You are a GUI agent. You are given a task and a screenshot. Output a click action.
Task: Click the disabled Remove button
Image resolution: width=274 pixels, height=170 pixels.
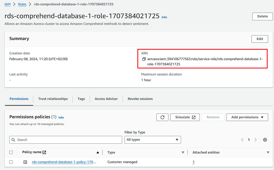click(x=213, y=117)
